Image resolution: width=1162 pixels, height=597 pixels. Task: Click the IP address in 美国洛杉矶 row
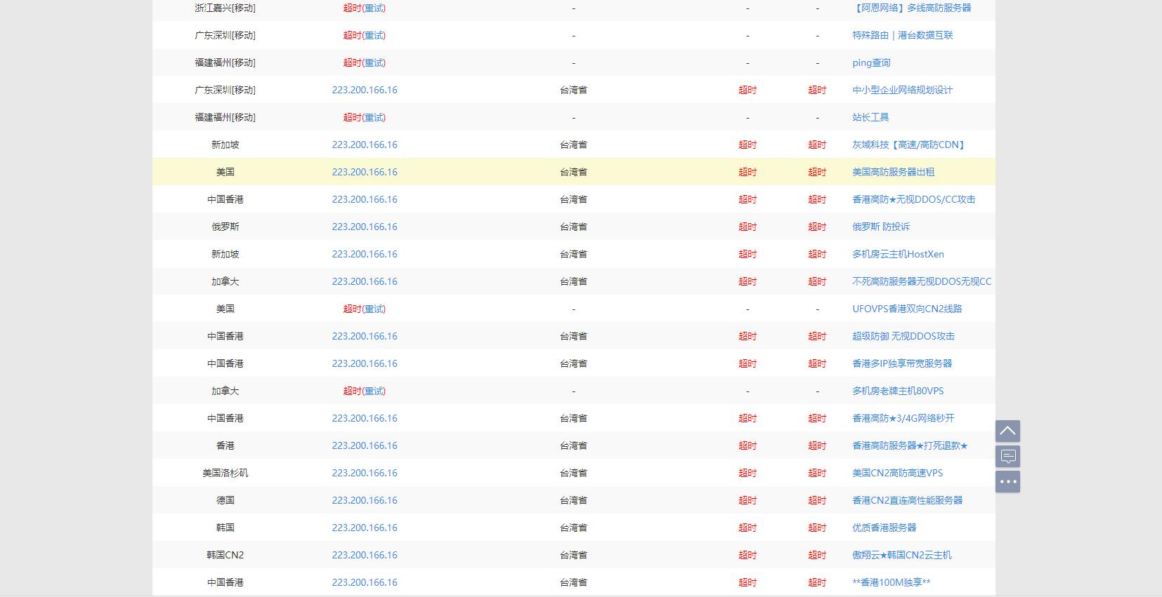coord(365,473)
